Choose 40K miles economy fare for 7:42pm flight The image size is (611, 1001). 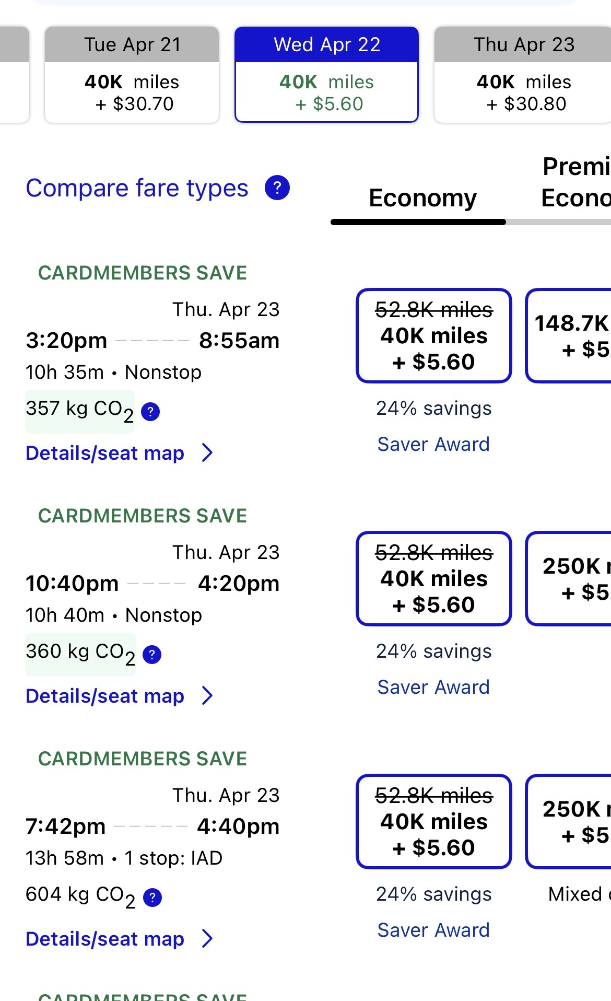click(433, 822)
